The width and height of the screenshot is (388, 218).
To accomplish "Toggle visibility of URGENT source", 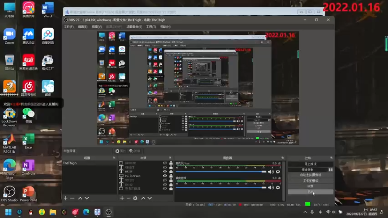I will (x=165, y=167).
